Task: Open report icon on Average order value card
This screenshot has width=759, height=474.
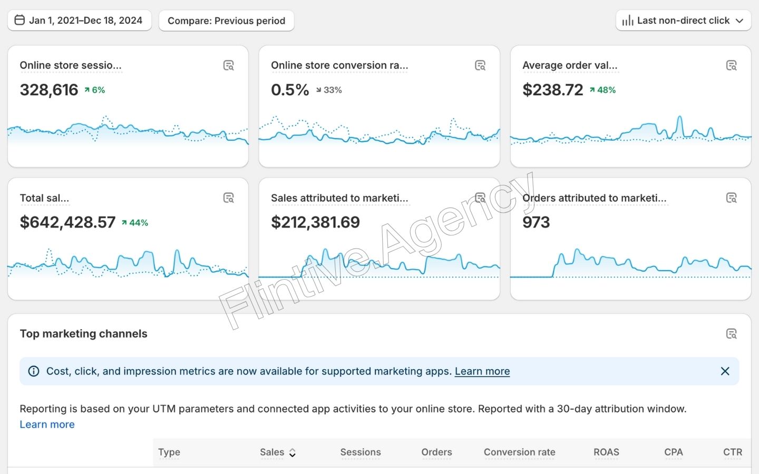Action: pos(731,65)
